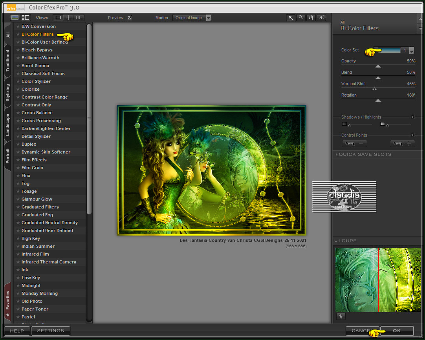
Task: Click the Cancel button
Action: (362, 331)
